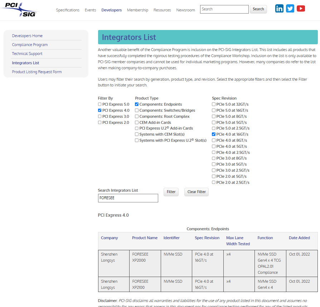
Task: Select the Membership menu item
Action: 137,10
